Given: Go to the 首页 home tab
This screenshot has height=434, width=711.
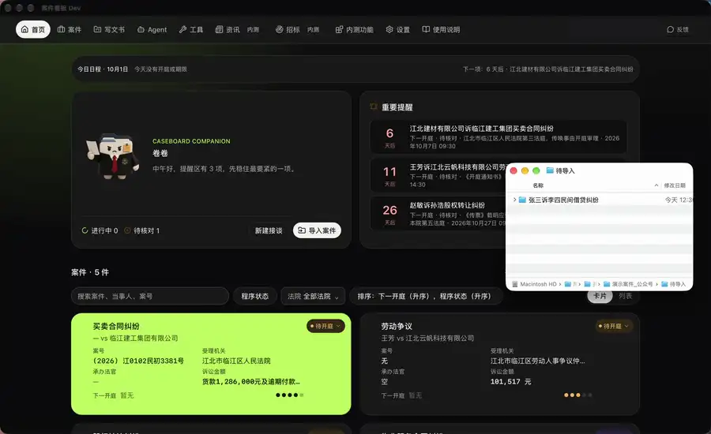Looking at the screenshot, I should tap(33, 29).
